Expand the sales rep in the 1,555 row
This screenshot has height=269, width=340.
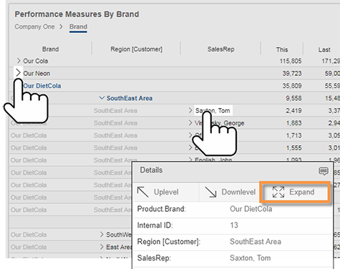pyautogui.click(x=190, y=147)
